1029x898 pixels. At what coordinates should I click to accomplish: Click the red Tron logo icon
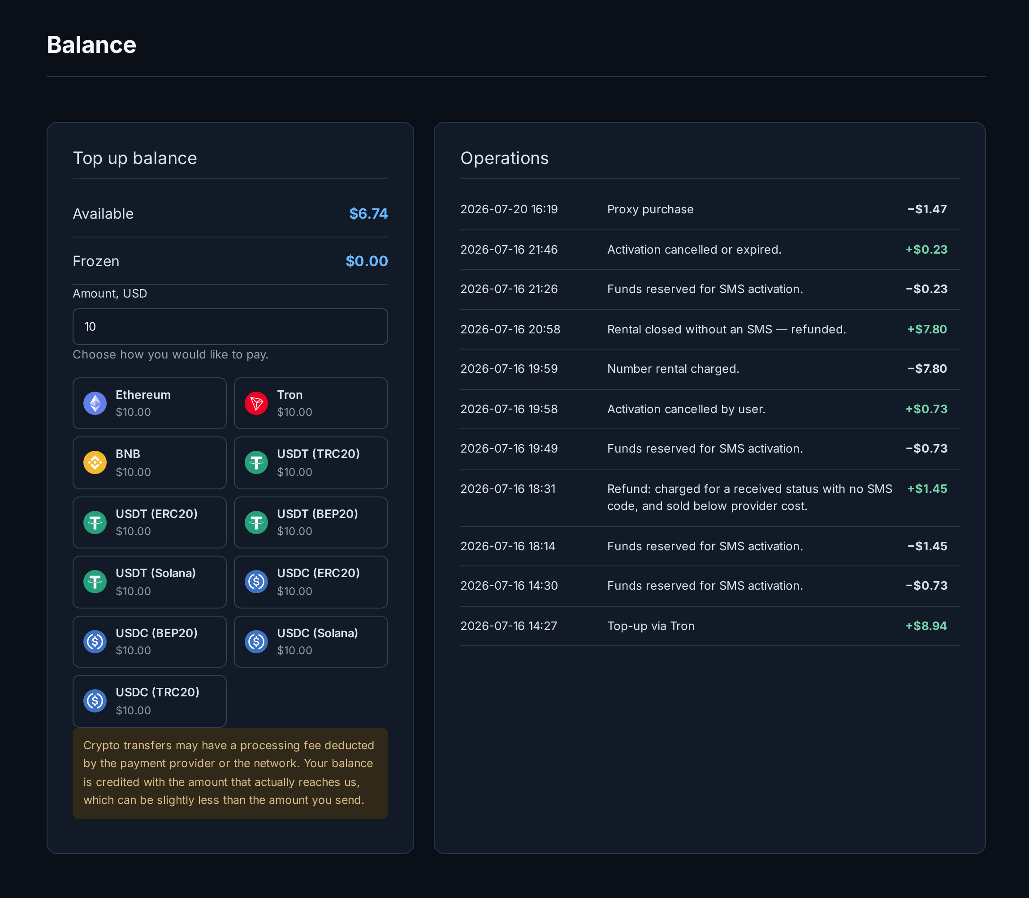[256, 403]
